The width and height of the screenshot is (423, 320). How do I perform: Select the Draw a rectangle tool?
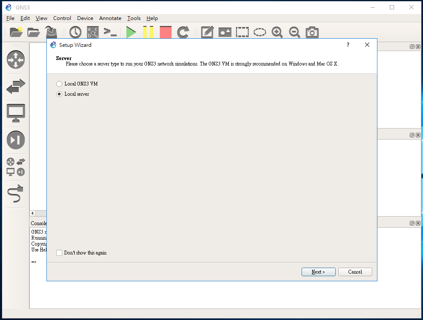242,32
